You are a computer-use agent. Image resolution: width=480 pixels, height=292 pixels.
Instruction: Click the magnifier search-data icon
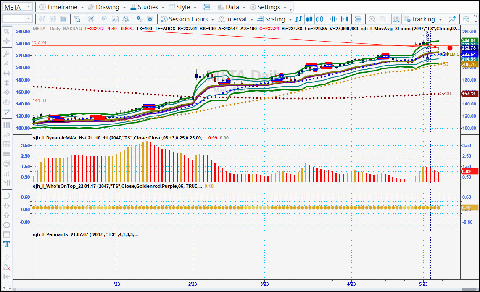(77, 19)
